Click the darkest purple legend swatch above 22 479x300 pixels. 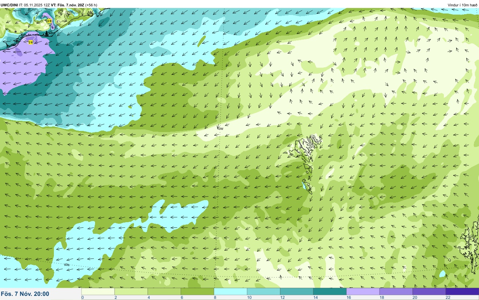click(462, 291)
